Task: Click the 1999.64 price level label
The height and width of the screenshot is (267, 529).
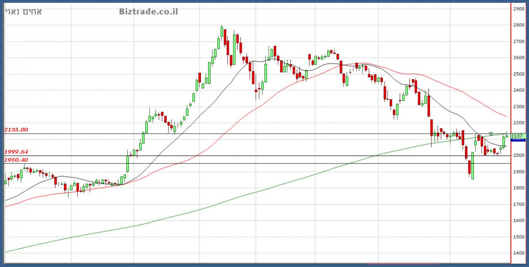Action: coord(16,152)
